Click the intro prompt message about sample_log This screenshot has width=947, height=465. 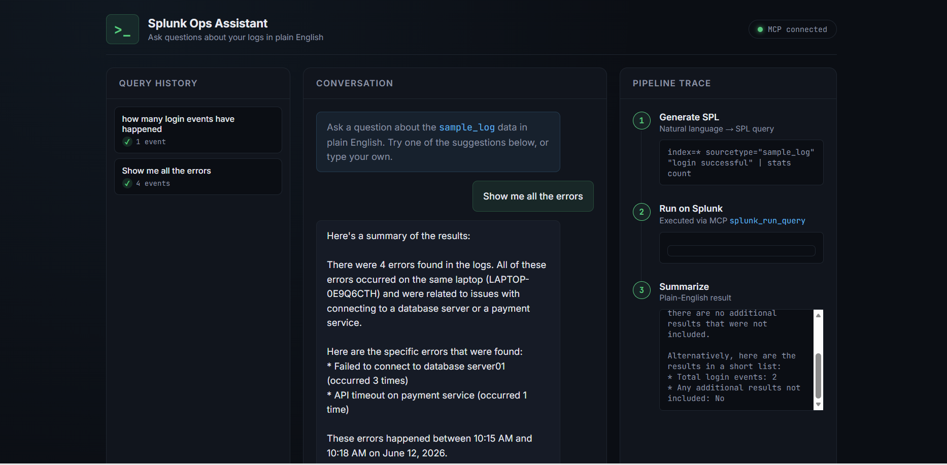pos(438,142)
